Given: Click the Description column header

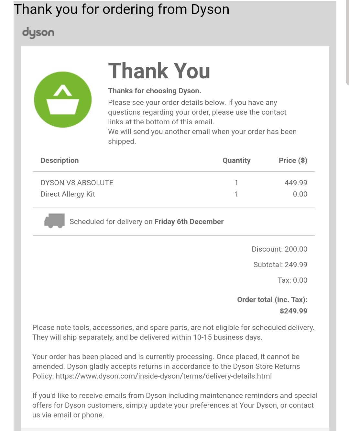Looking at the screenshot, I should [60, 160].
